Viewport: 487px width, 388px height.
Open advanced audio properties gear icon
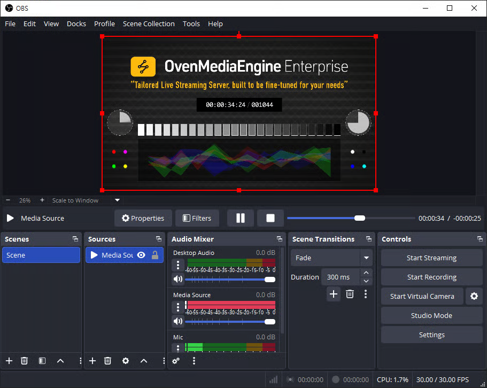pyautogui.click(x=176, y=361)
